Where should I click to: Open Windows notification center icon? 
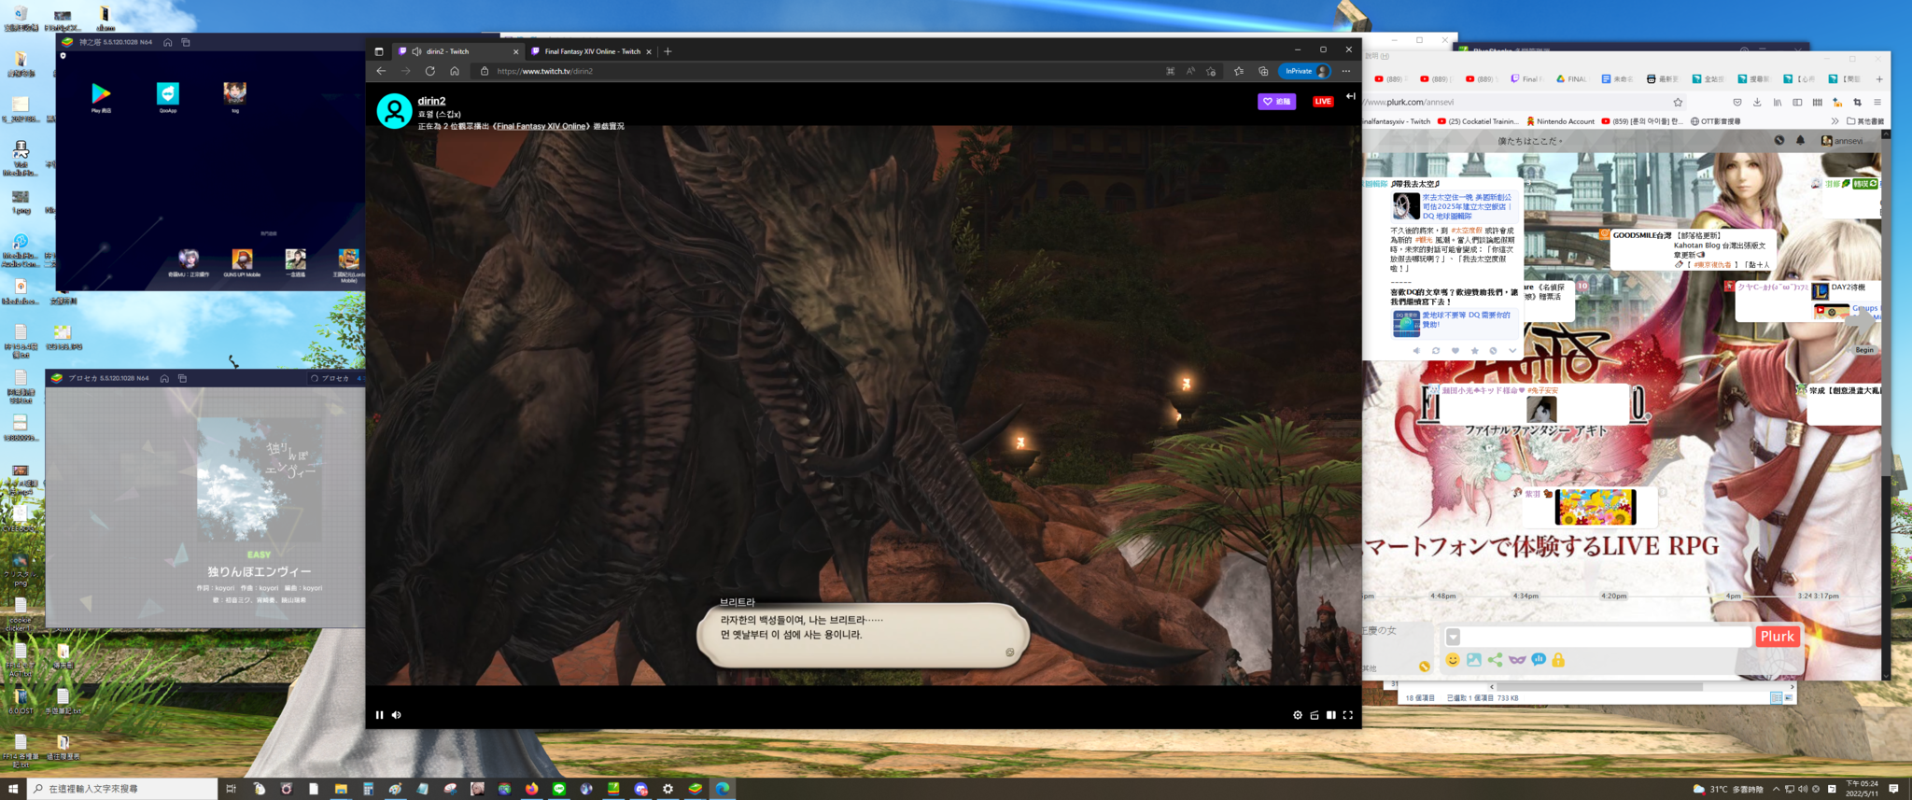[1893, 789]
